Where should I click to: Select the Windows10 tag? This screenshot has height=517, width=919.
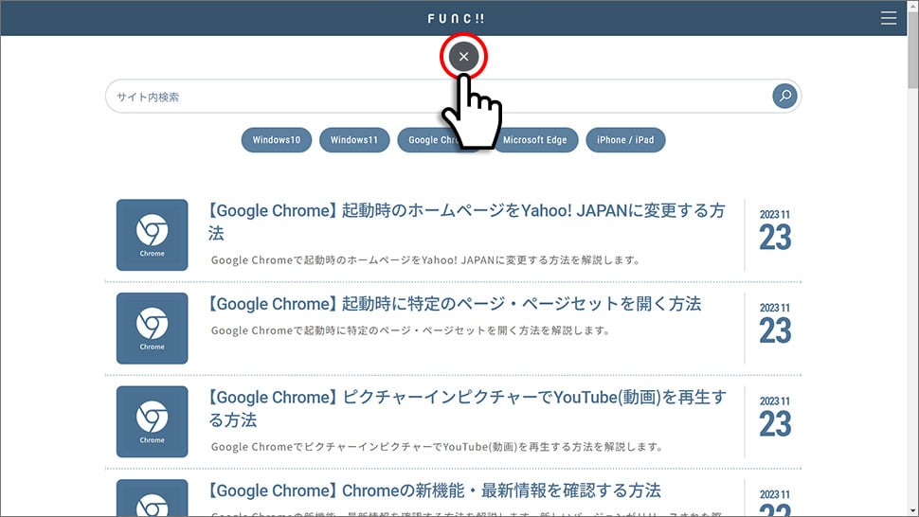276,140
